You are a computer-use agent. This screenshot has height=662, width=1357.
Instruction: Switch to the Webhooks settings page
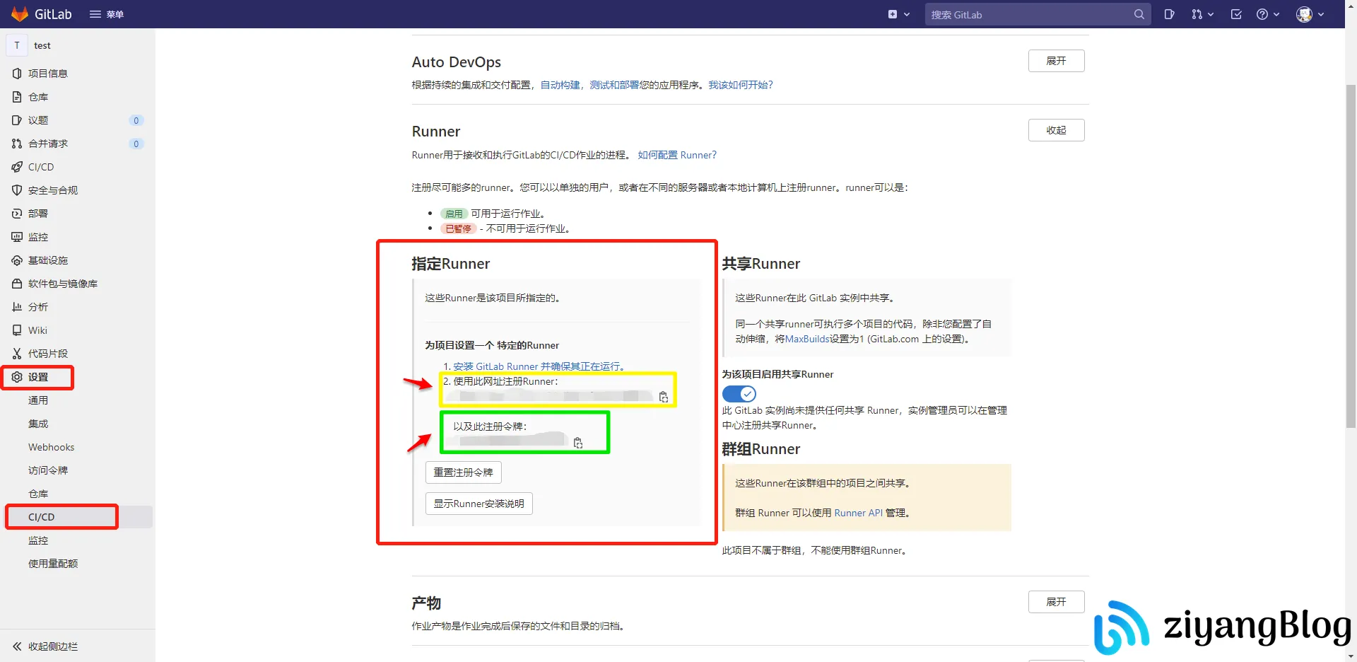click(x=50, y=446)
